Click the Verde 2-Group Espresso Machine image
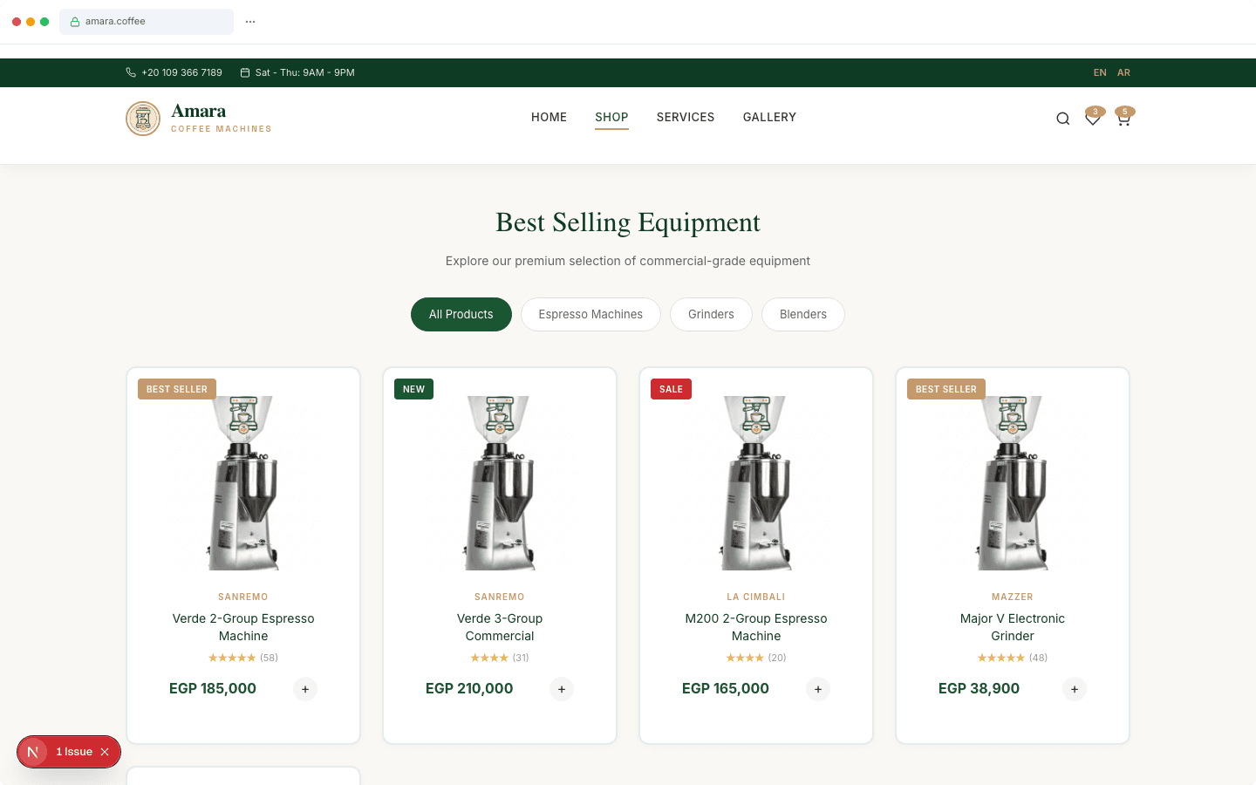The height and width of the screenshot is (785, 1256). (x=243, y=483)
